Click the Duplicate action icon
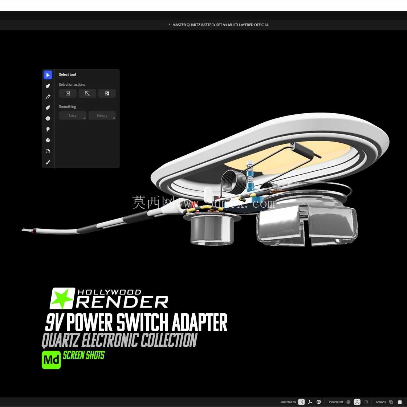The image size is (407, 407). (x=391, y=402)
